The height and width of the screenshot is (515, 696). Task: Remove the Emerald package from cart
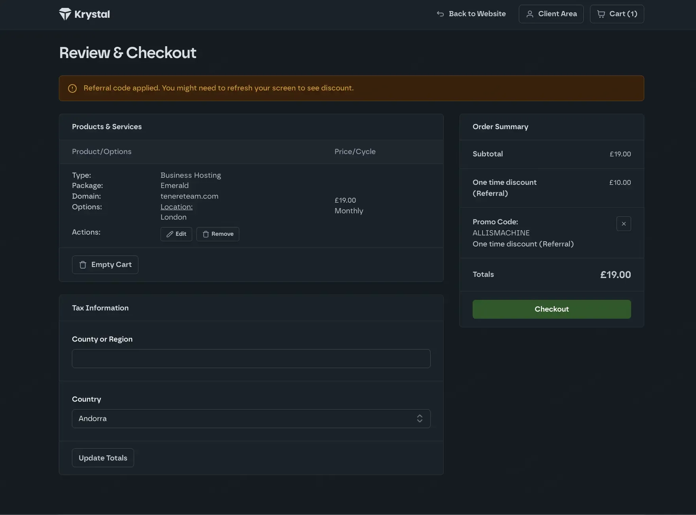[x=218, y=234]
